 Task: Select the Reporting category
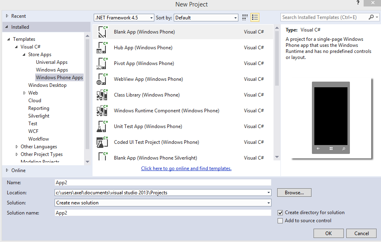(39, 108)
